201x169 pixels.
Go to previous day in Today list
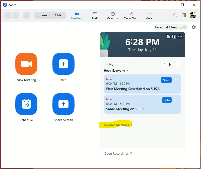(x=164, y=64)
